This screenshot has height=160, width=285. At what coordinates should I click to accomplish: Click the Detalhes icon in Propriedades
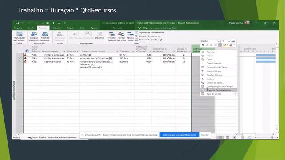pos(99,34)
